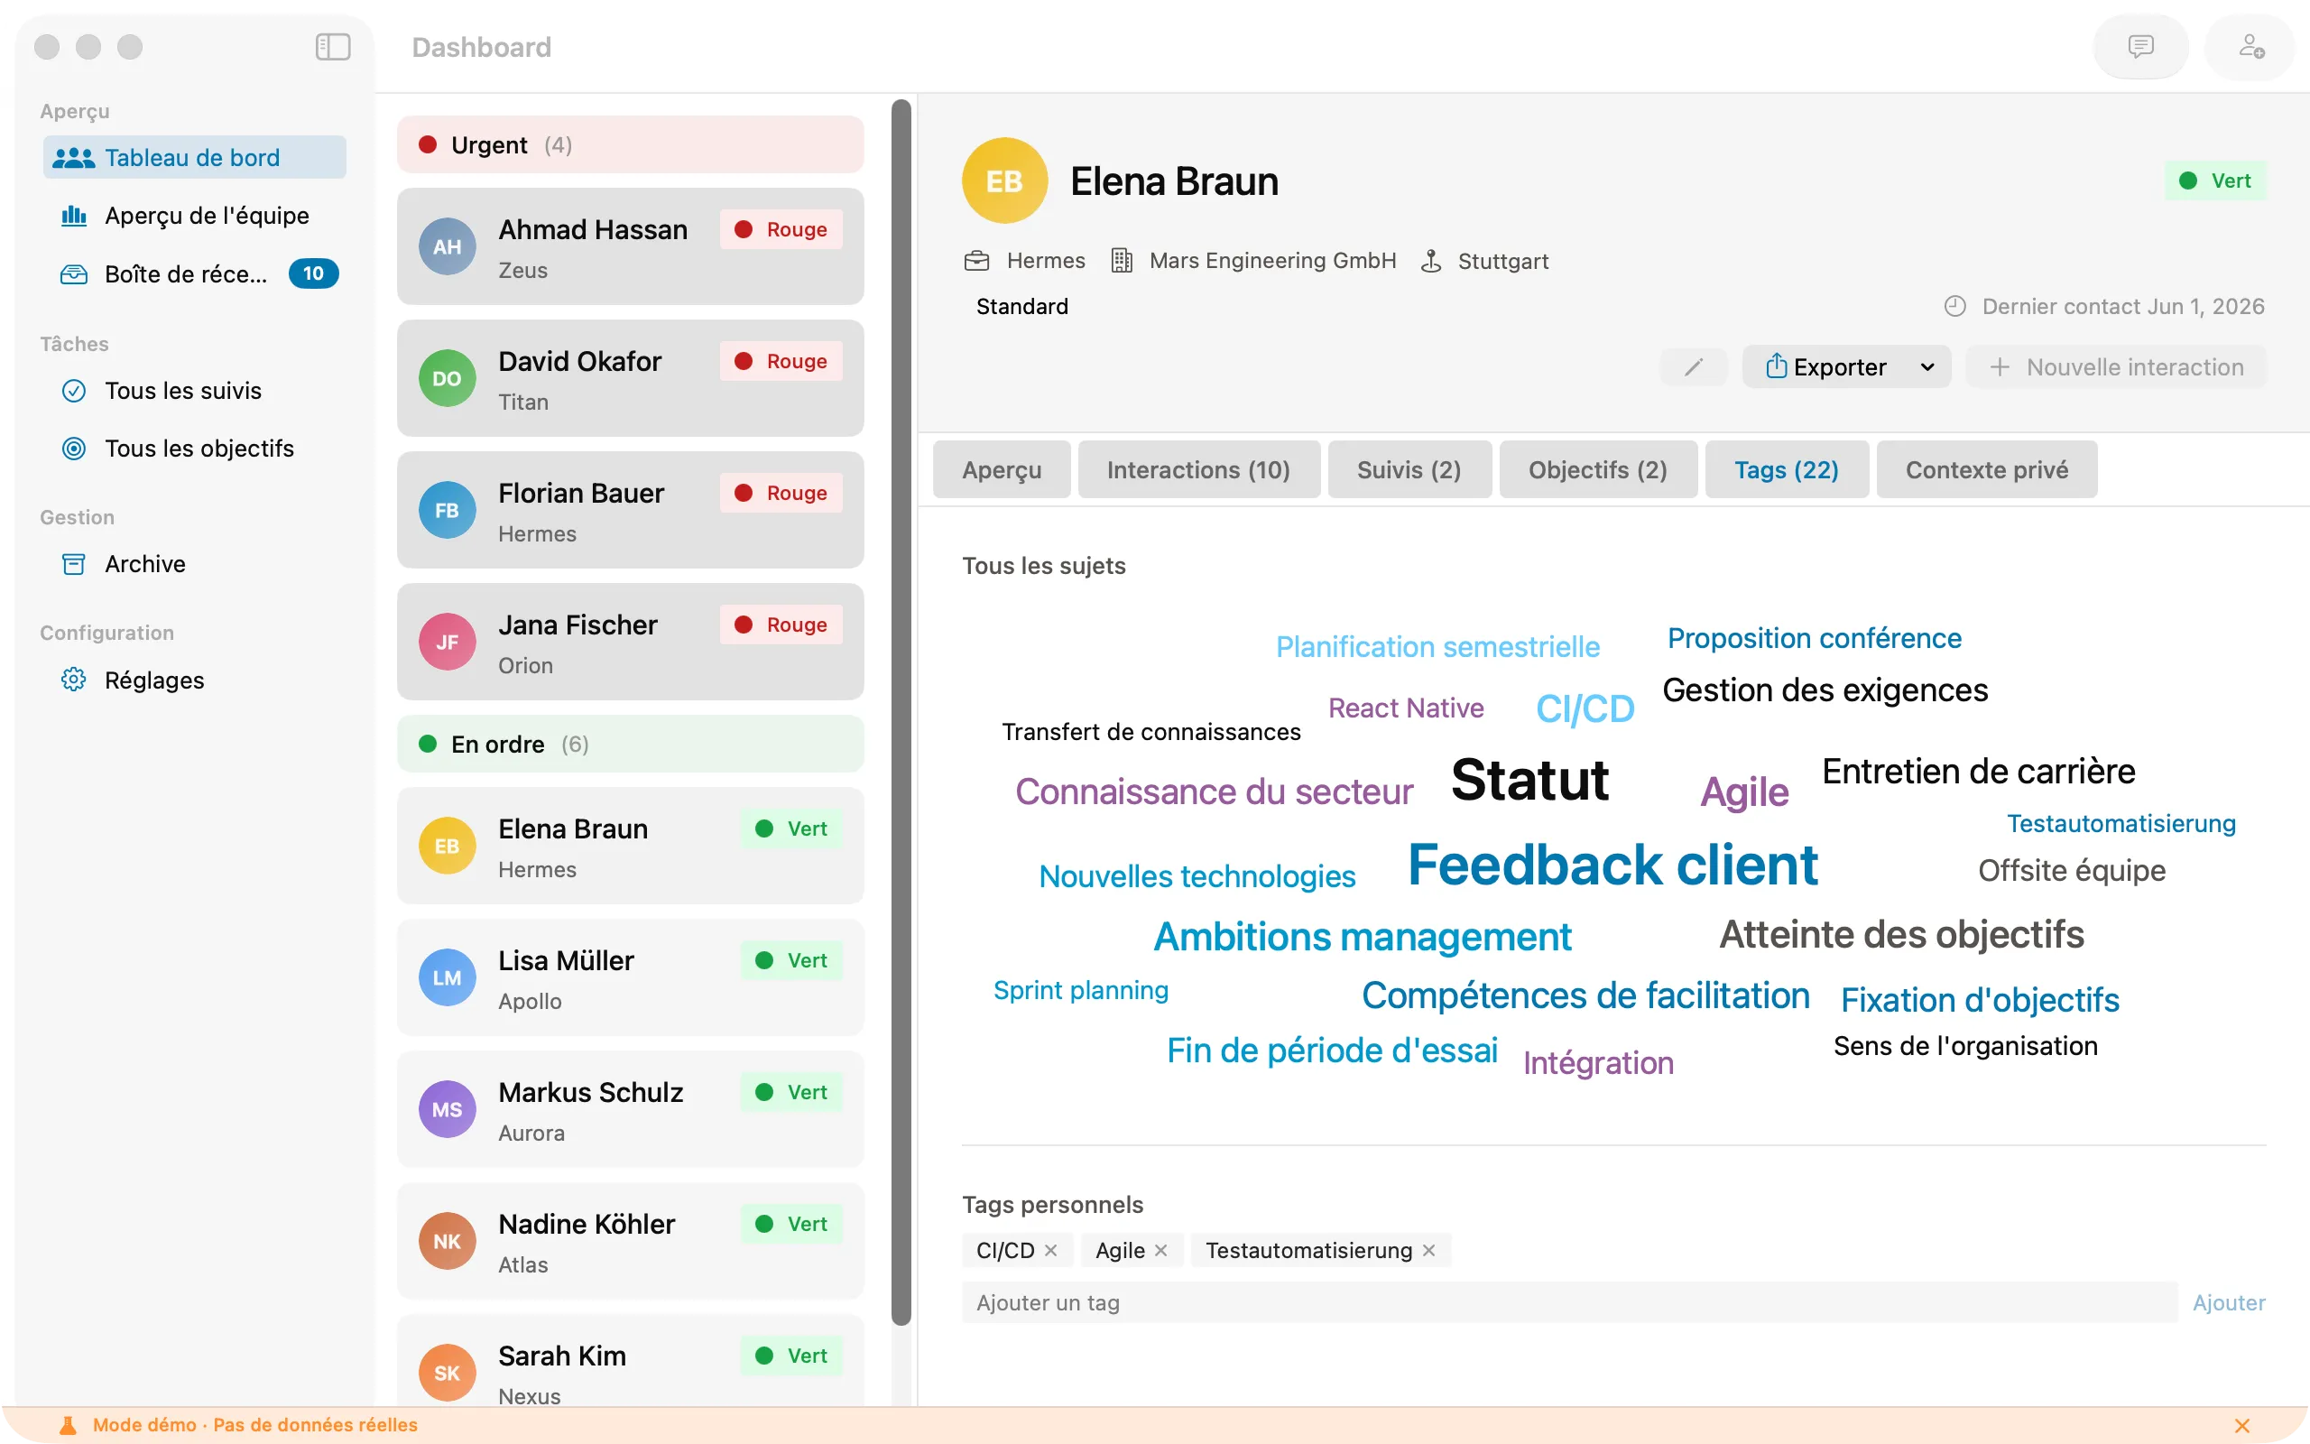Click the Sprint planning tag
Screen dimensions: 2310x1444
tap(1080, 990)
